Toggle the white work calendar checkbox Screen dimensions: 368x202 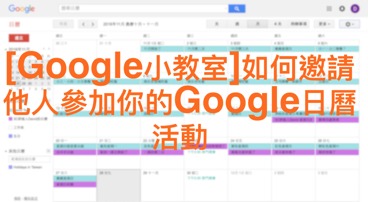(10, 127)
